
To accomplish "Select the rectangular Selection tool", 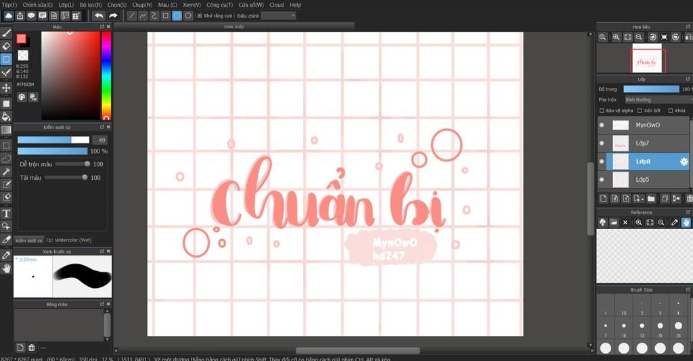I will [6, 145].
